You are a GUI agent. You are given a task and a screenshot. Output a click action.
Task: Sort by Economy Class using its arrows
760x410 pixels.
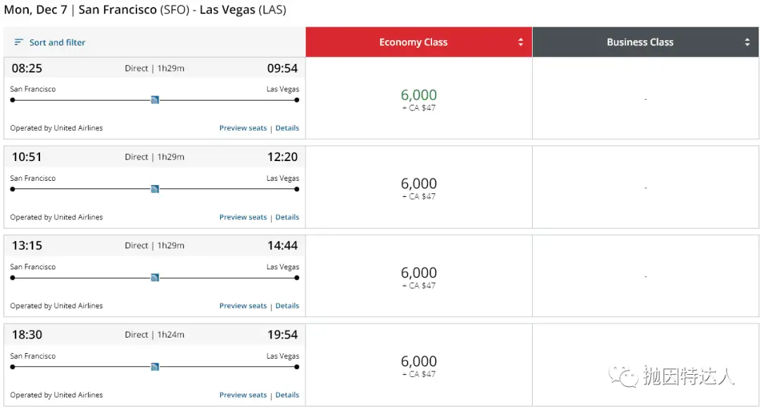(521, 42)
